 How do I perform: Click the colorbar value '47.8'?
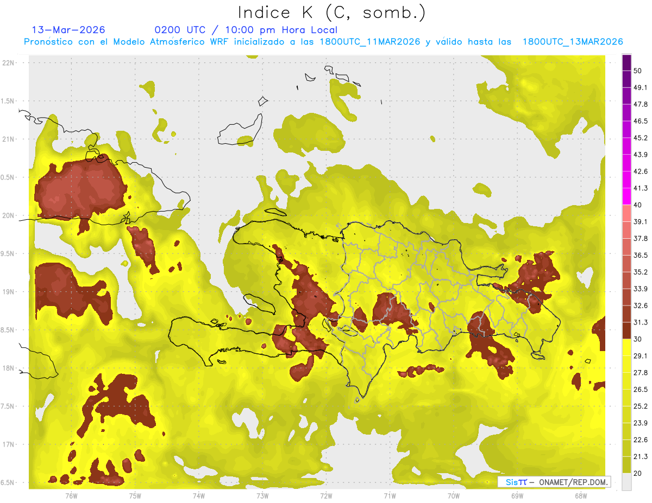(x=641, y=104)
